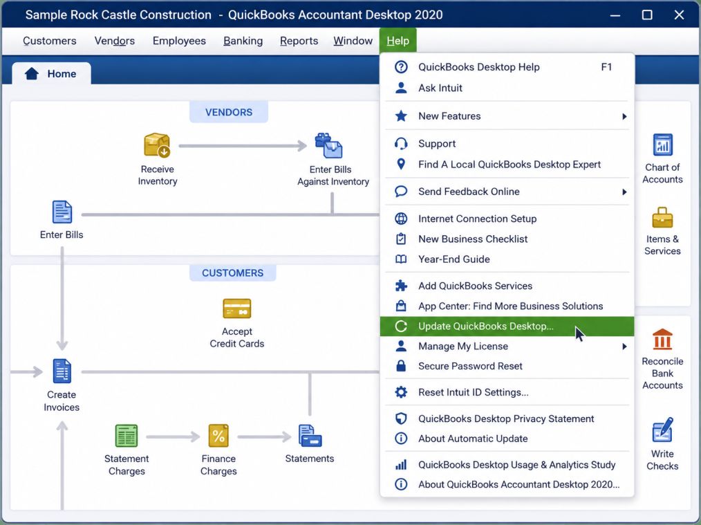Click question mark icon beside QuickBooks Desktop Help
The height and width of the screenshot is (525, 701).
(x=401, y=67)
